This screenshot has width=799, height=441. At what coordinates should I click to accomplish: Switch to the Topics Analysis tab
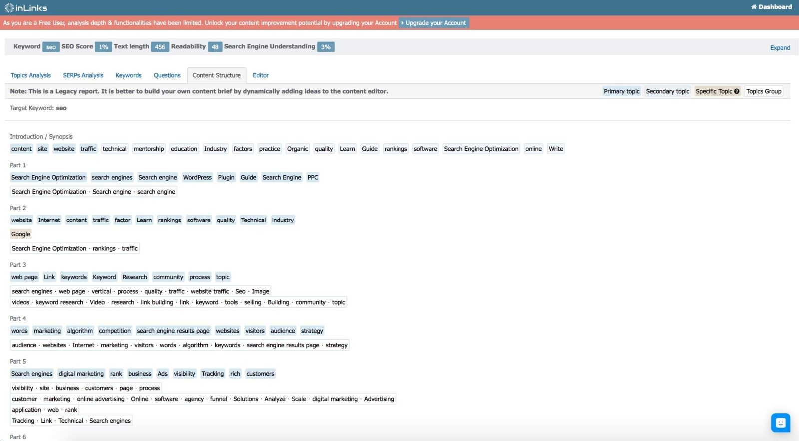click(31, 75)
